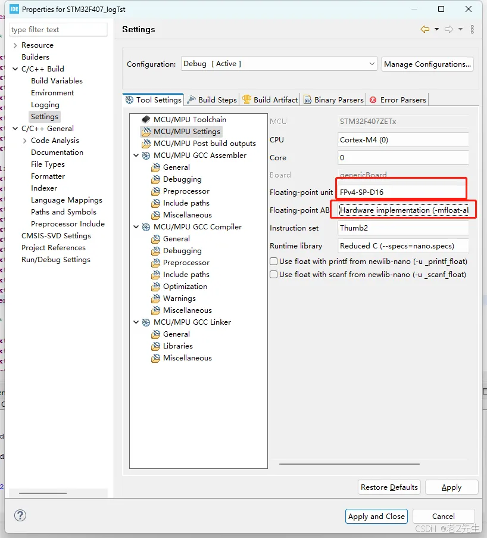This screenshot has height=538, width=487.
Task: Click the left tree horizontal scrollbar
Action: [43, 493]
